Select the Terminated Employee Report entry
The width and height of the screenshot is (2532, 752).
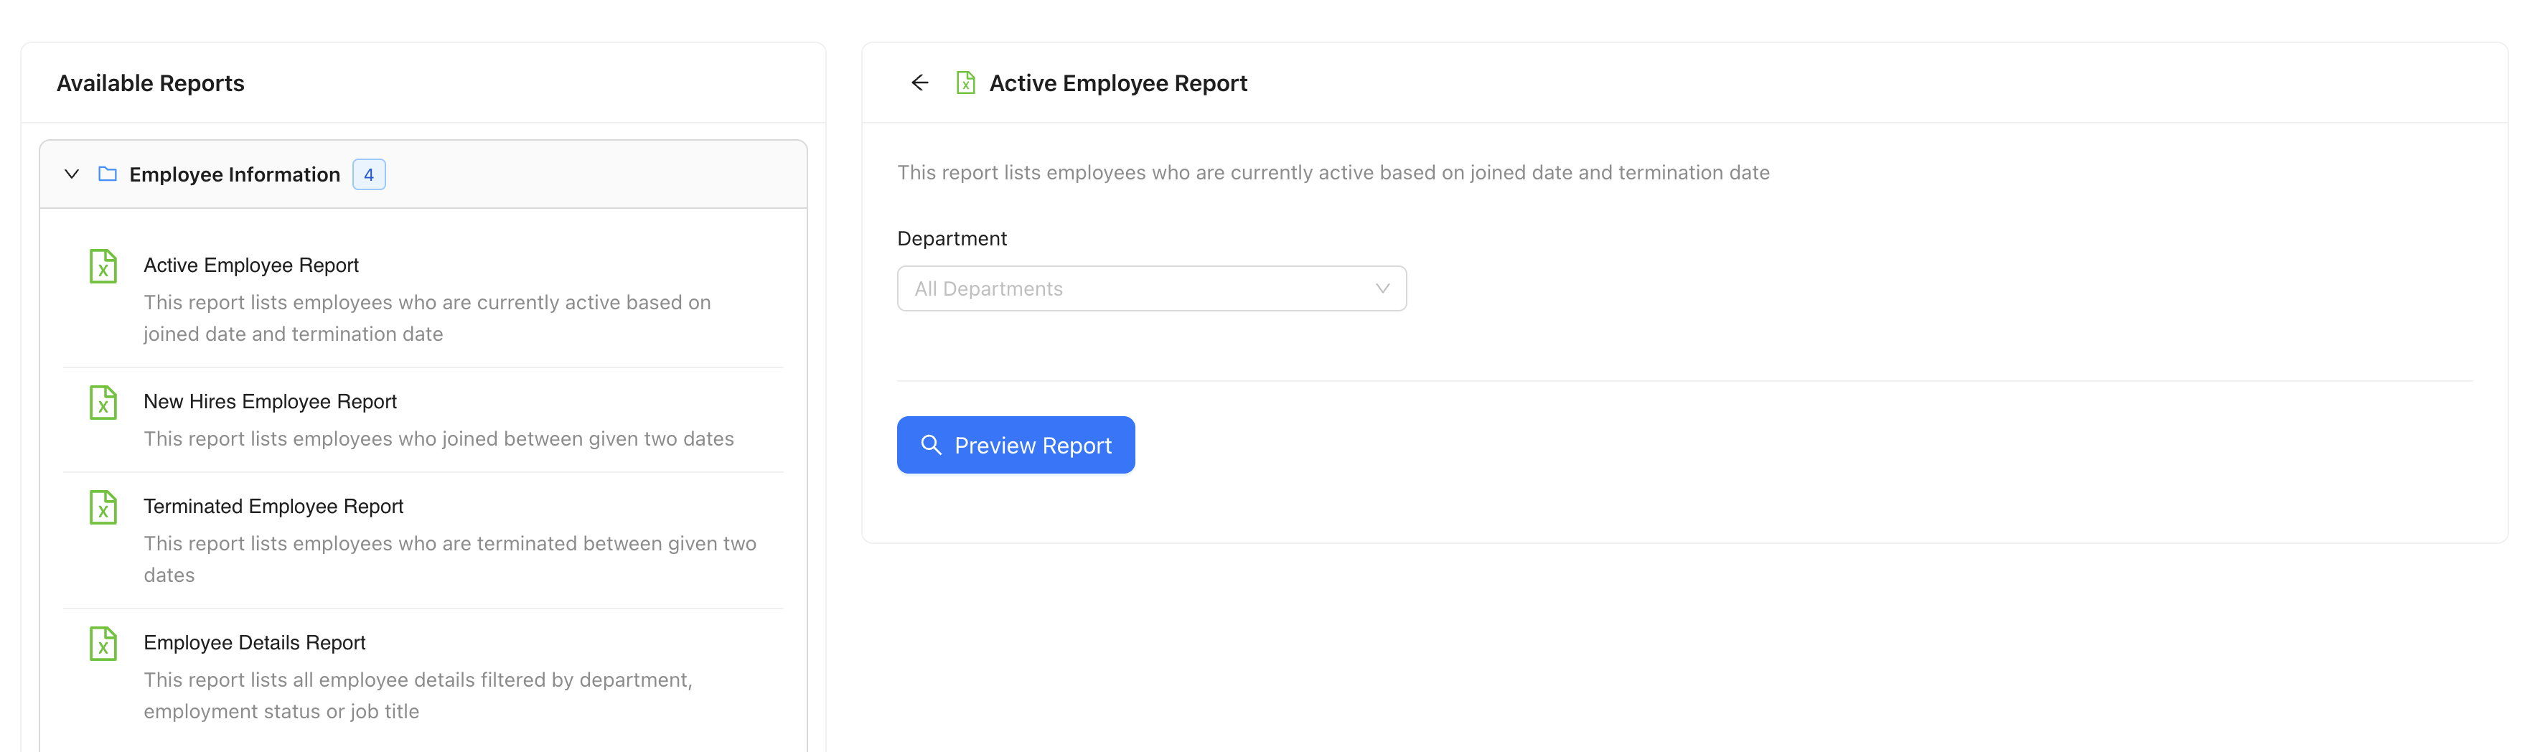click(274, 507)
